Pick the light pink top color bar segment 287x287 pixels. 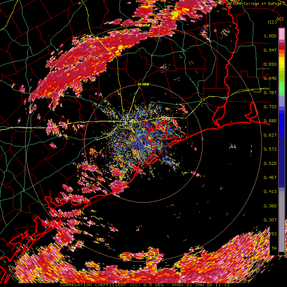(282, 34)
